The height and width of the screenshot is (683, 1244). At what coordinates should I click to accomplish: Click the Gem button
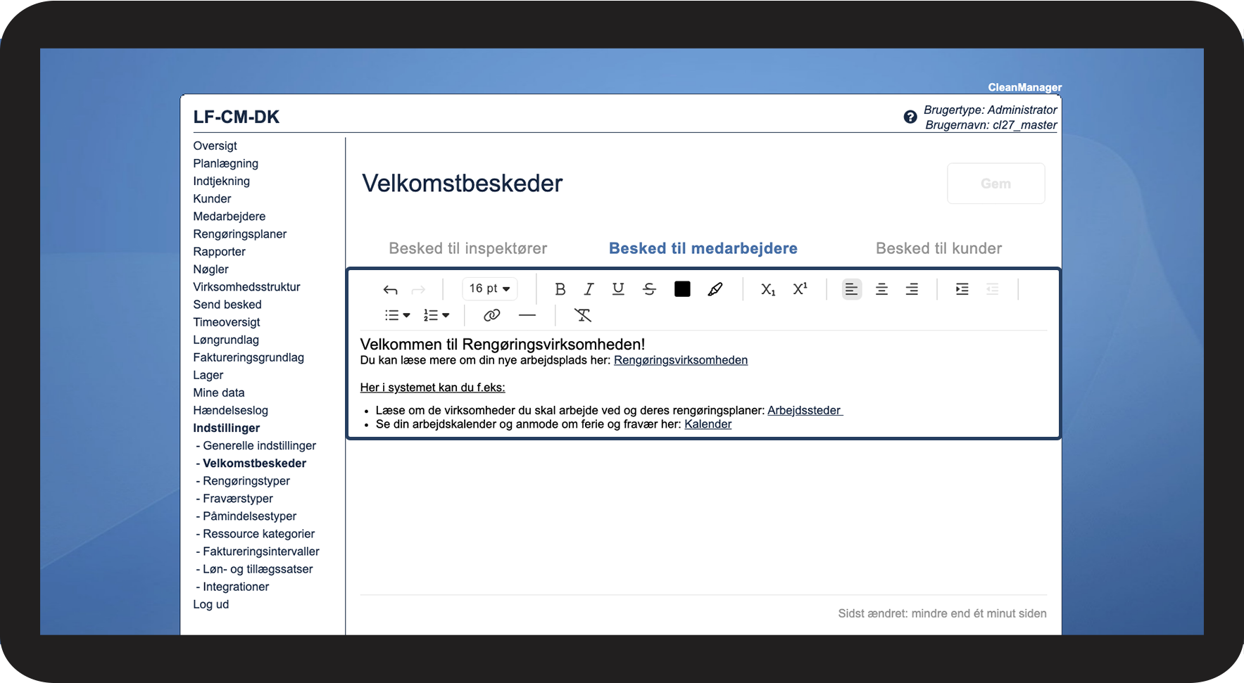pyautogui.click(x=995, y=183)
